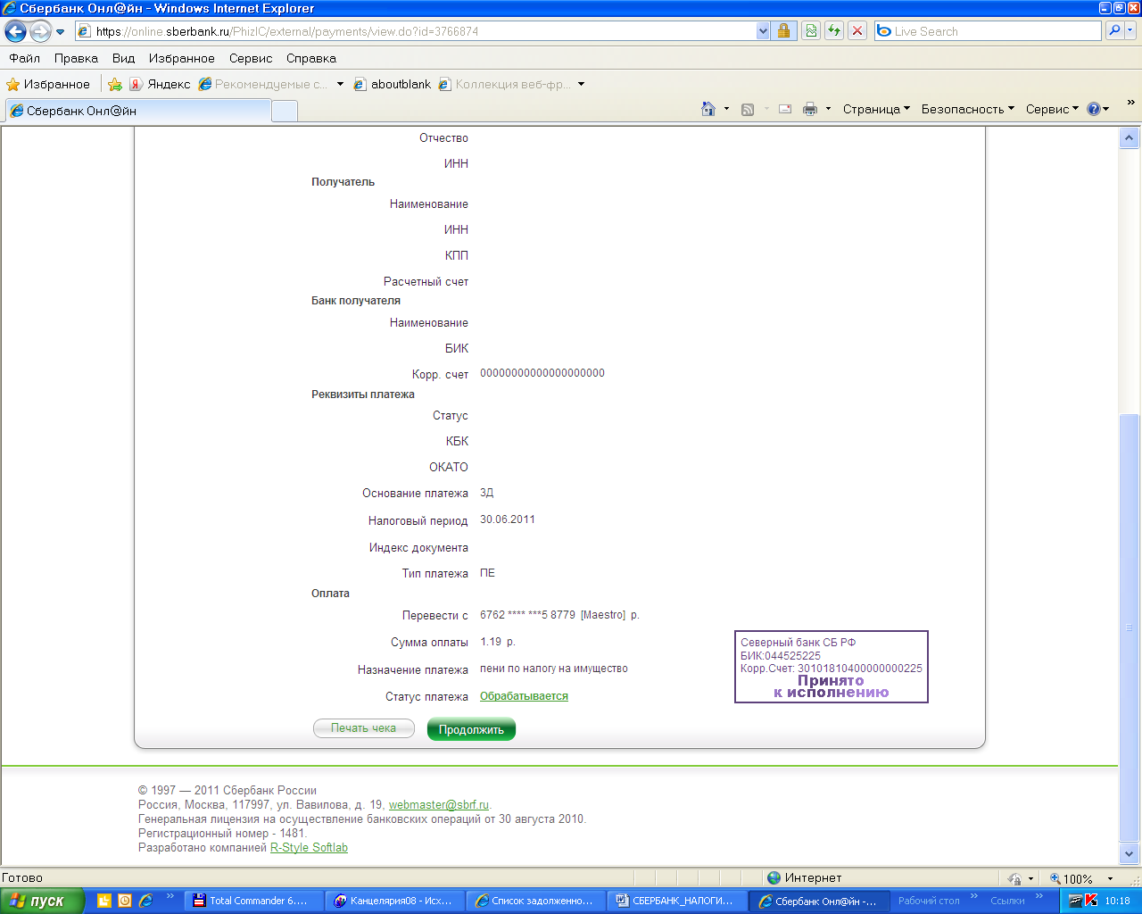The width and height of the screenshot is (1142, 914).
Task: Click the browser Forward arrow button
Action: (40, 32)
